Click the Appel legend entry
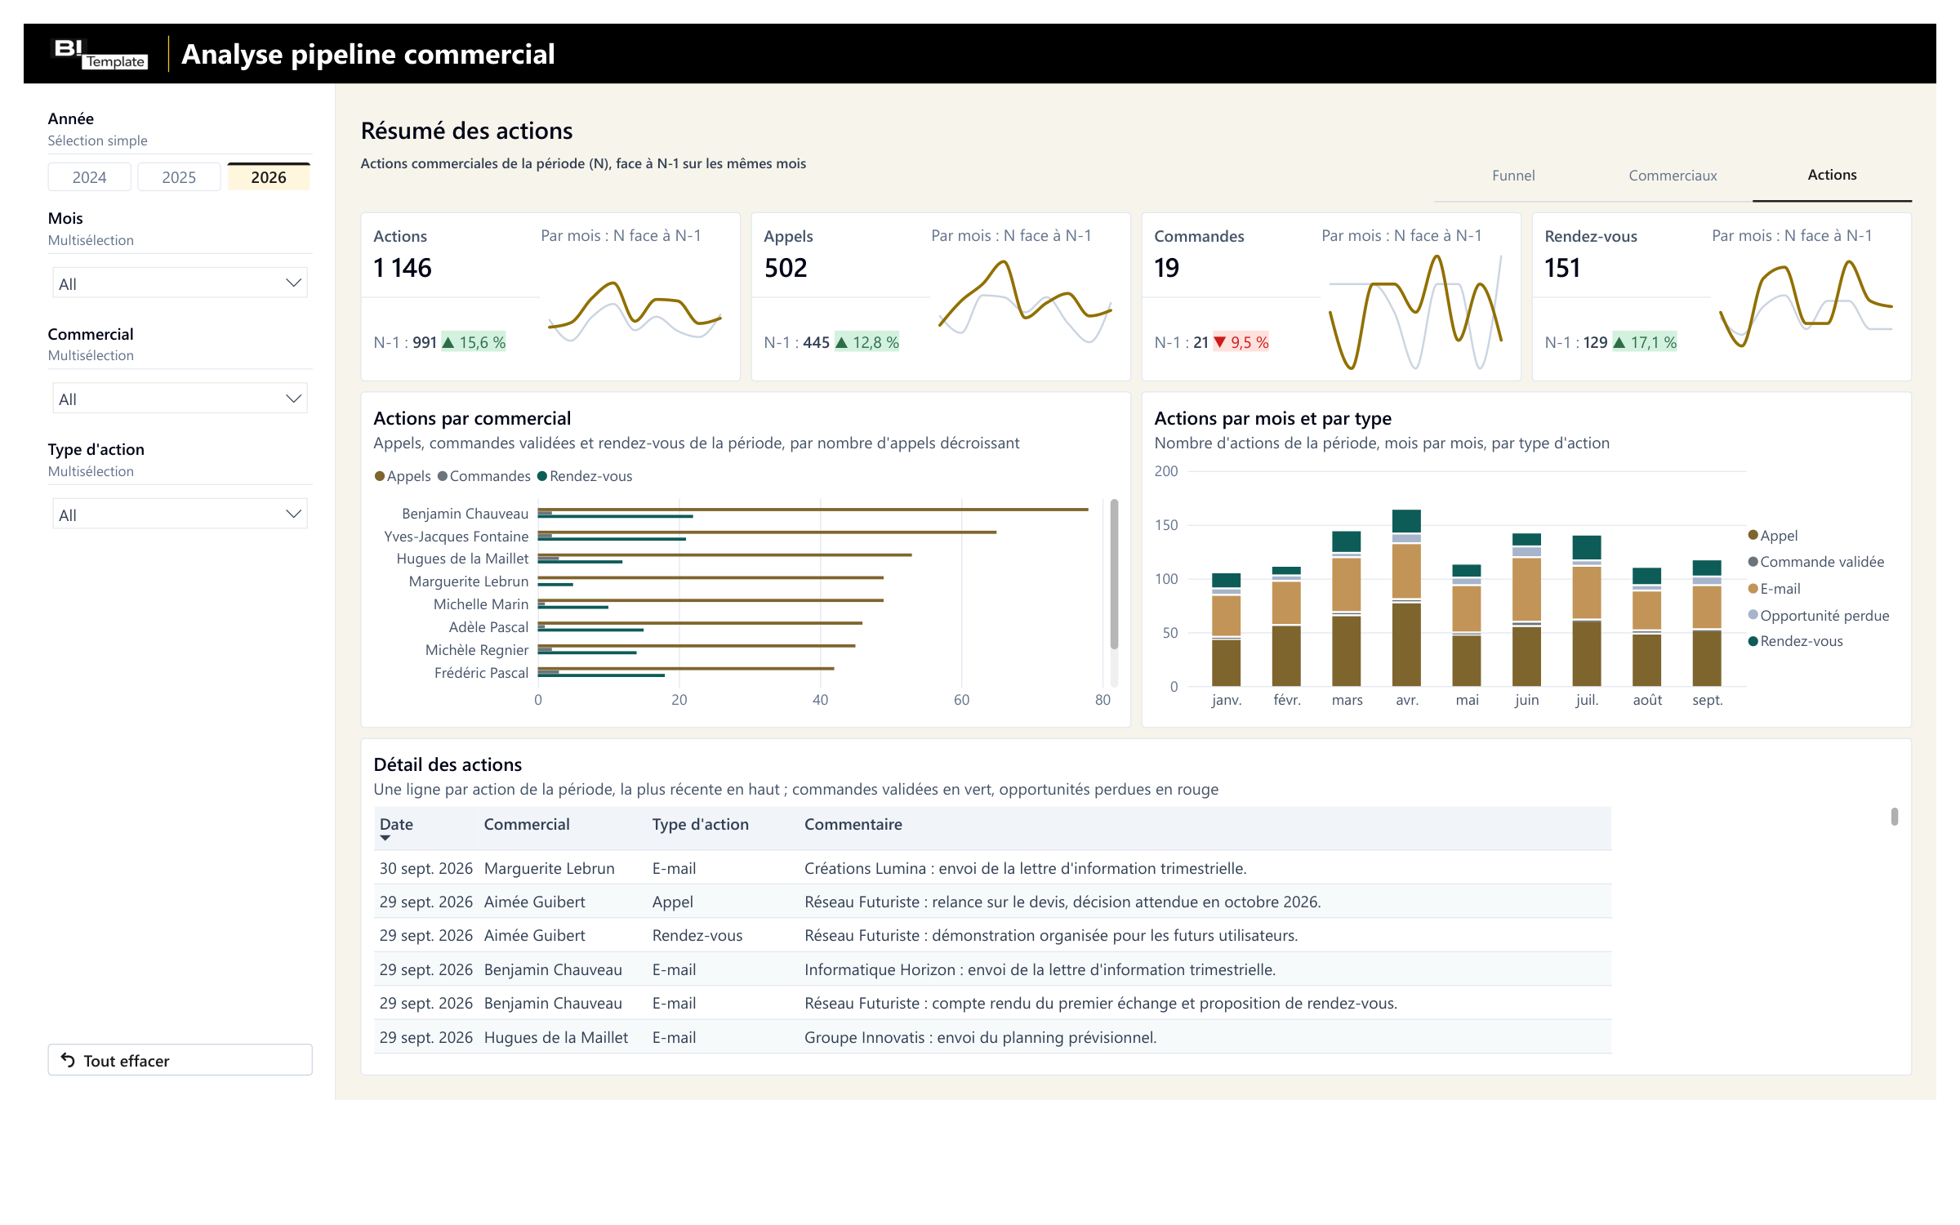The width and height of the screenshot is (1960, 1225). click(x=1773, y=536)
